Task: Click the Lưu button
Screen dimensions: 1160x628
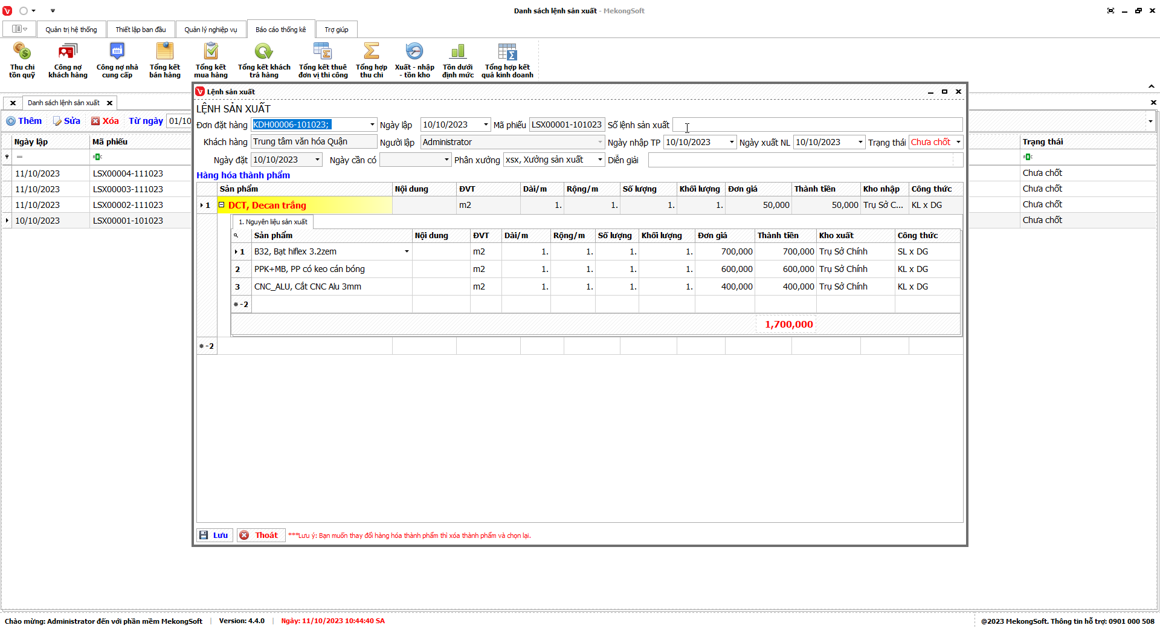Action: [214, 536]
